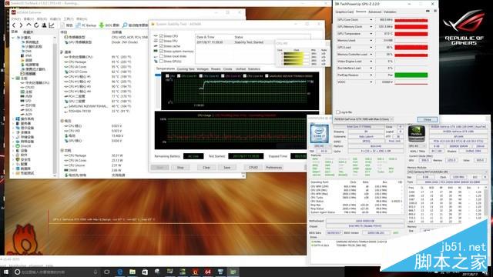Click Close button in GPU-Z
This screenshot has height=277, width=493.
[428, 120]
